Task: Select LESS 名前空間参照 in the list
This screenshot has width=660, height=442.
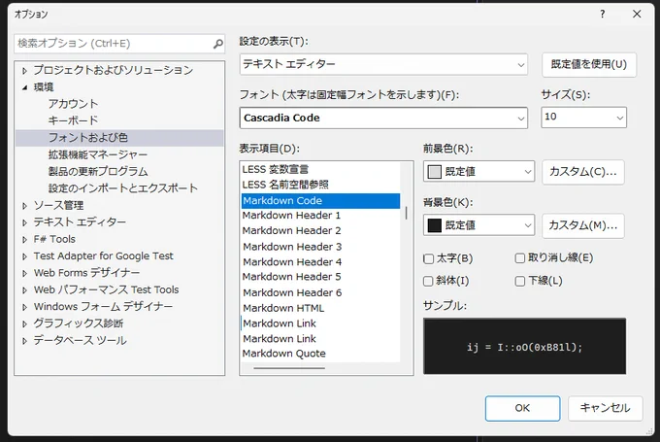Action: coord(320,185)
